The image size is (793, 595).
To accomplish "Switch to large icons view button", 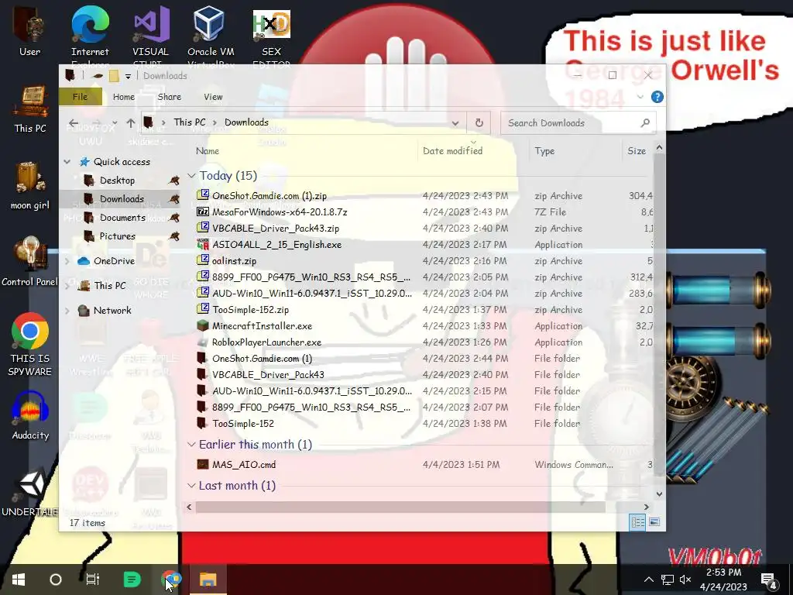I will click(x=654, y=521).
